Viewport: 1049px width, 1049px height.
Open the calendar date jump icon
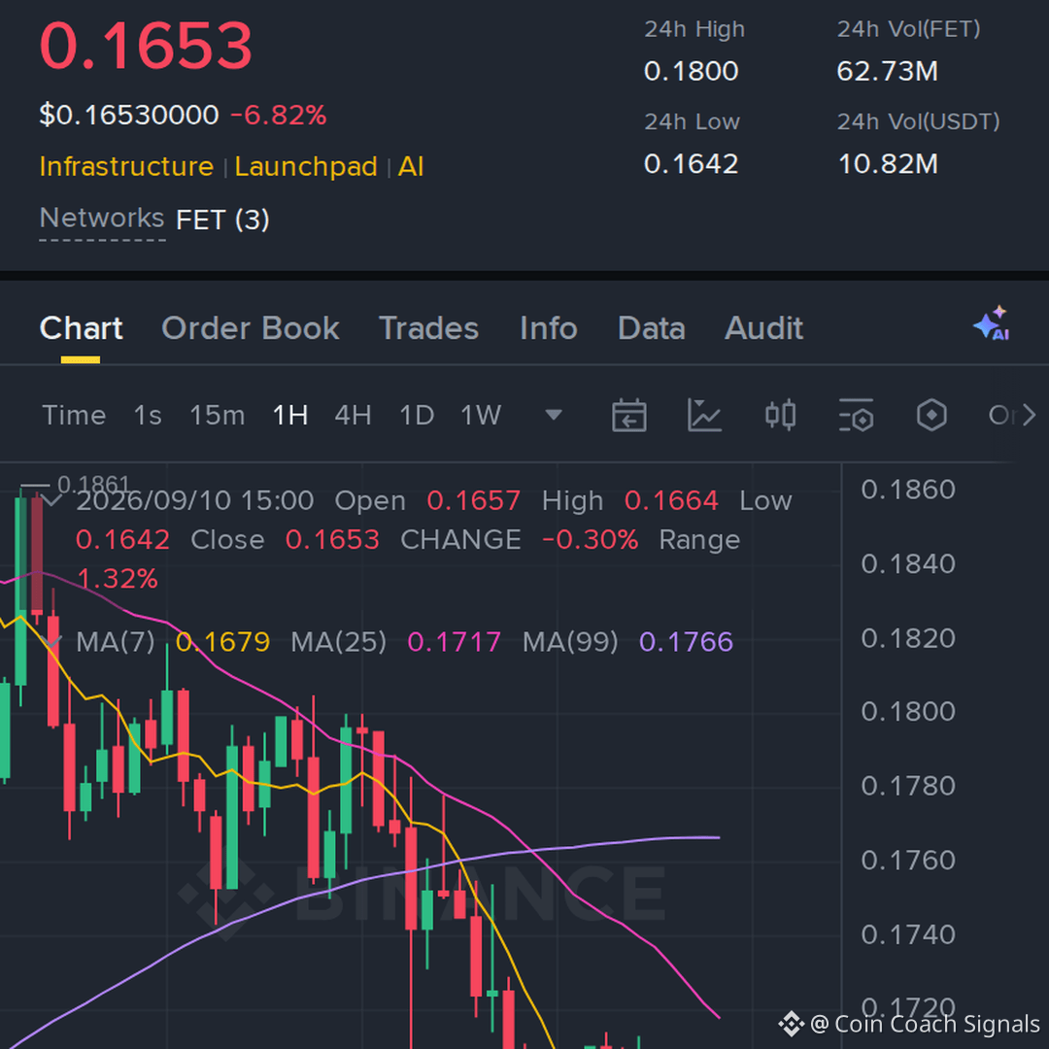click(x=628, y=416)
